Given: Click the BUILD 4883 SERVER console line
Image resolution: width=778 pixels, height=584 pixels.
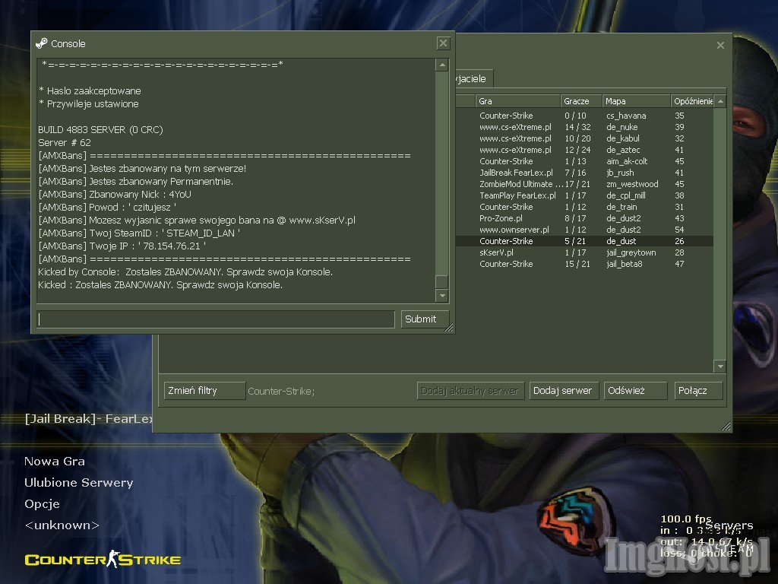Looking at the screenshot, I should coord(101,130).
